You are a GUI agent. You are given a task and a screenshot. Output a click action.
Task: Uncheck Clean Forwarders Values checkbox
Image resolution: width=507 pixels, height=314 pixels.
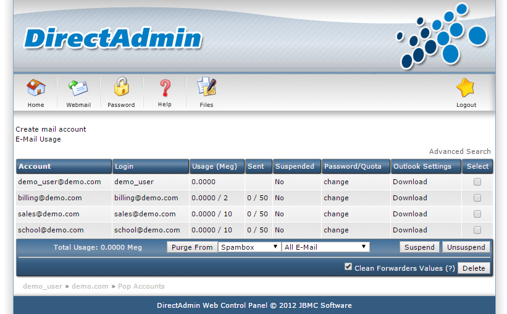[x=348, y=267]
